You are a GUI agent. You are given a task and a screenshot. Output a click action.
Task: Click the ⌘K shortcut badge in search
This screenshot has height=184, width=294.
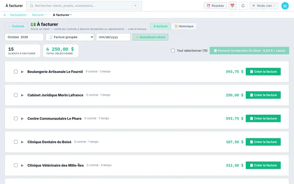click(x=135, y=6)
